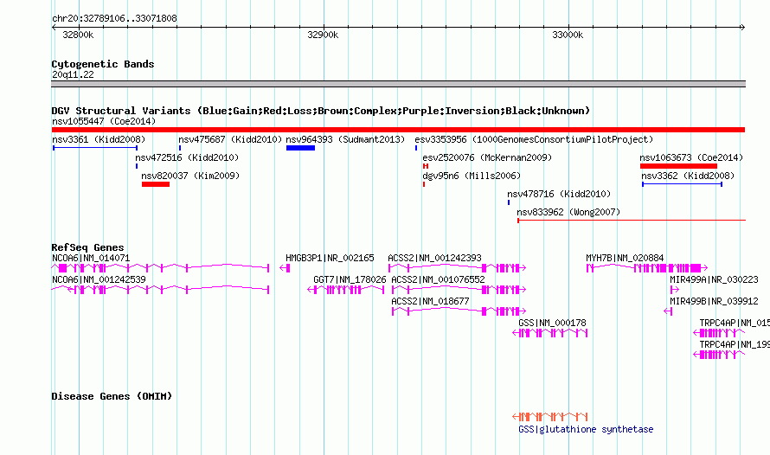
Task: Open the NCOA6|NM_001242539 gene label
Action: (x=99, y=279)
